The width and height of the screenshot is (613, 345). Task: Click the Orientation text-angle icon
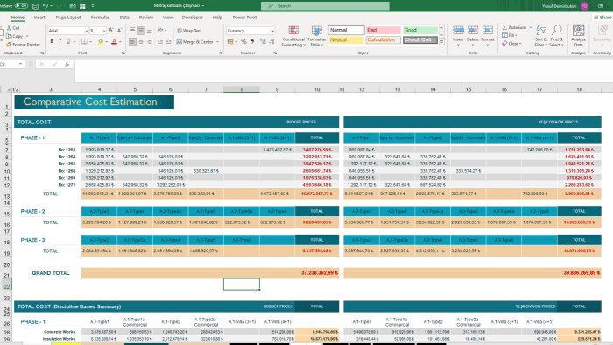(160, 30)
